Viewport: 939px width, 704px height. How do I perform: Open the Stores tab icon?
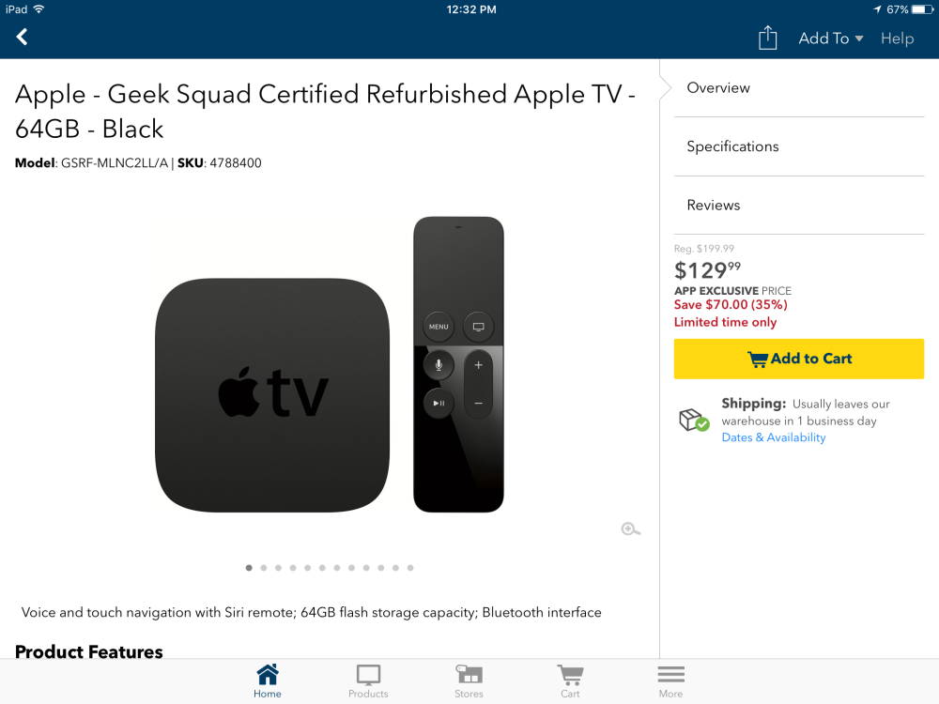point(469,680)
